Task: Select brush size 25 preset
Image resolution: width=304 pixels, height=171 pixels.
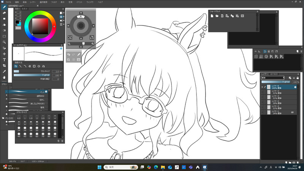Action: 43,129
